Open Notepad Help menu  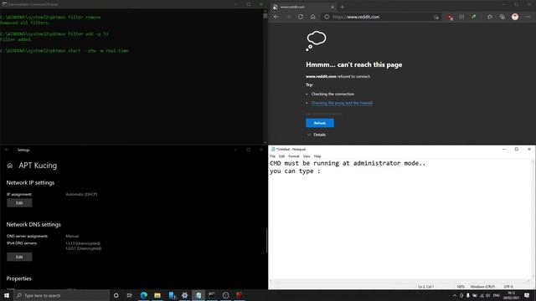[x=317, y=156]
